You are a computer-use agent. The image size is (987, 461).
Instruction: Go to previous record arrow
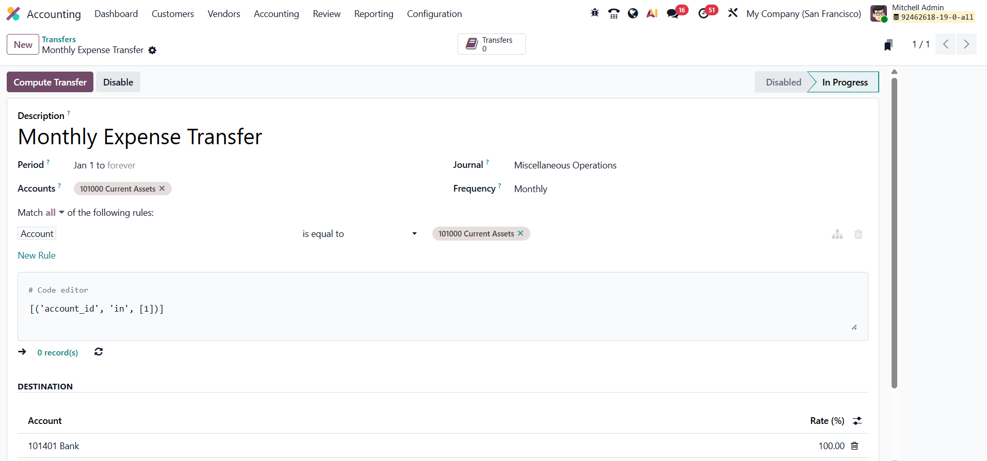point(946,44)
